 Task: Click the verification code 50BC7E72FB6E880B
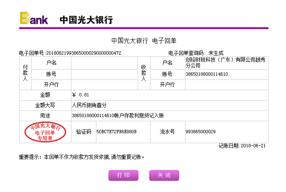point(116,132)
